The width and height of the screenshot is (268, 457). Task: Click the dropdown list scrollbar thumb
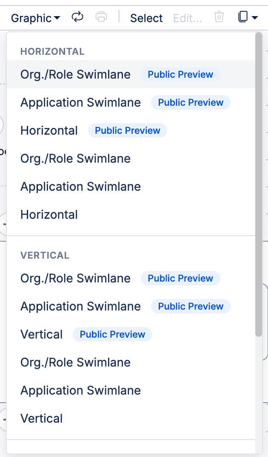(258, 184)
